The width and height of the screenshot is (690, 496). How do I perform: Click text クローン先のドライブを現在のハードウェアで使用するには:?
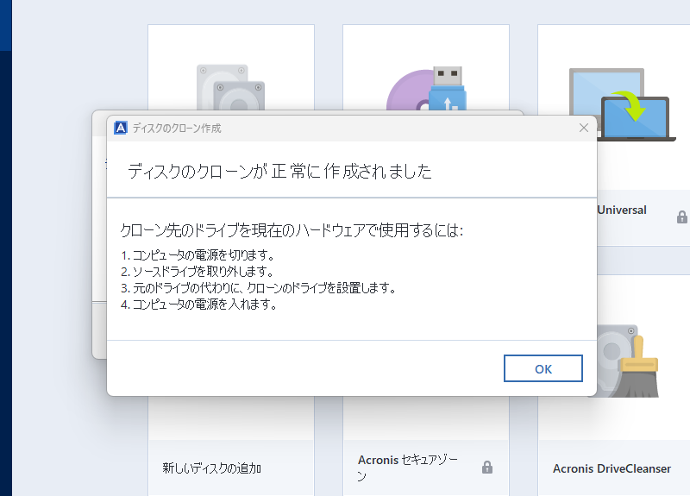click(292, 230)
